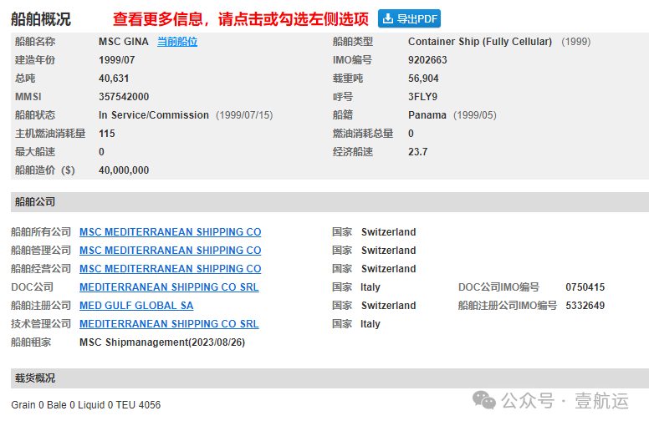Open 技术管理公司 link MEDITERRANEAN SHIPPING CO SRL

click(x=169, y=324)
